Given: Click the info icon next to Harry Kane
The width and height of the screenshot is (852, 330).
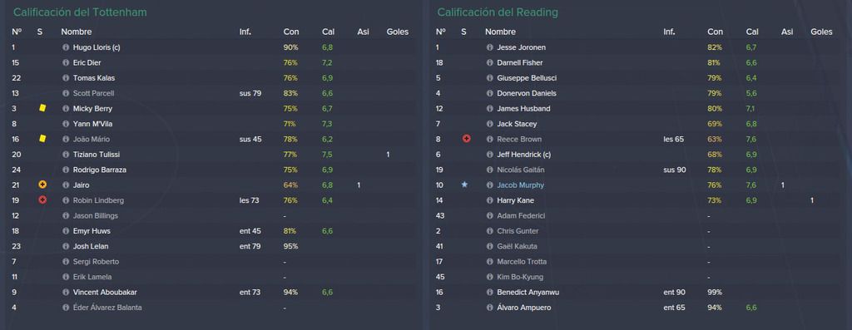Looking at the screenshot, I should [x=489, y=201].
